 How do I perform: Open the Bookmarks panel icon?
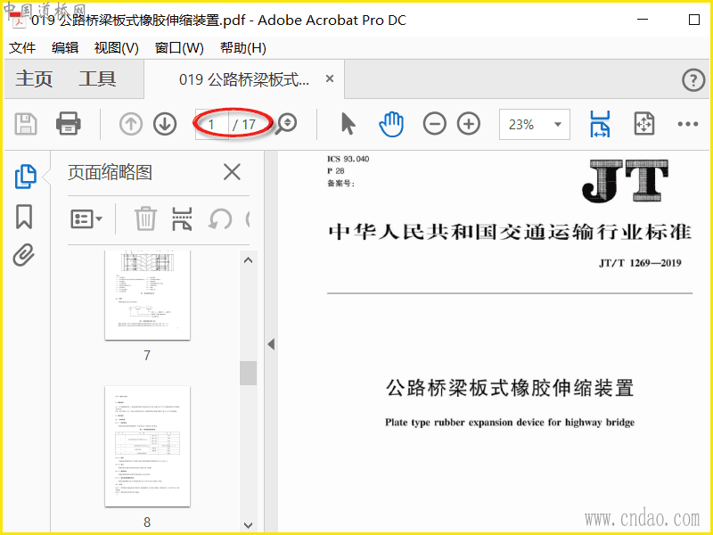[x=24, y=216]
